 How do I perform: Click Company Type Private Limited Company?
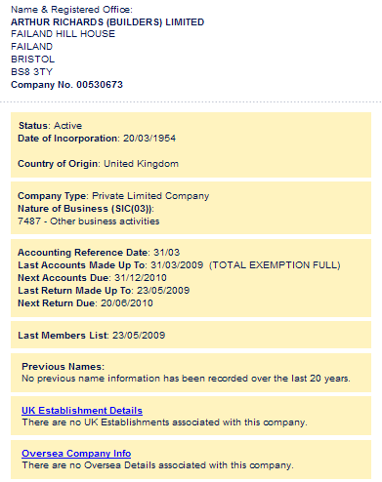point(113,196)
